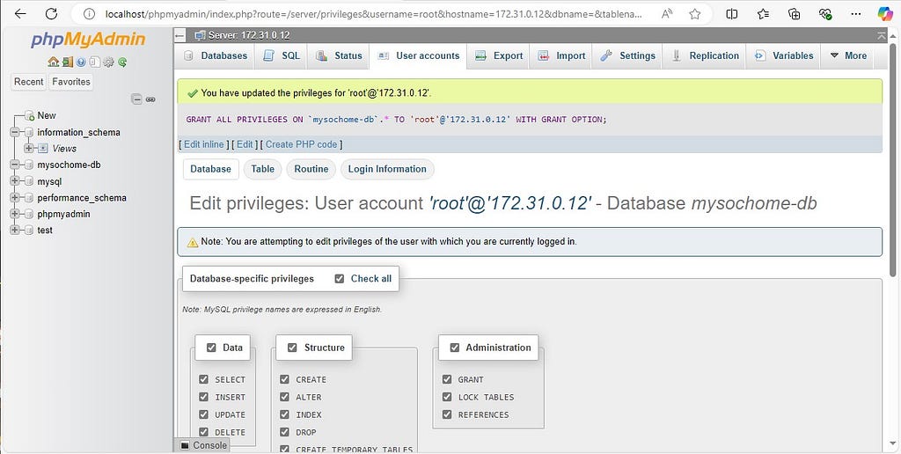901x454 pixels.
Task: Collapse the information_schema tree node
Action: [15, 132]
